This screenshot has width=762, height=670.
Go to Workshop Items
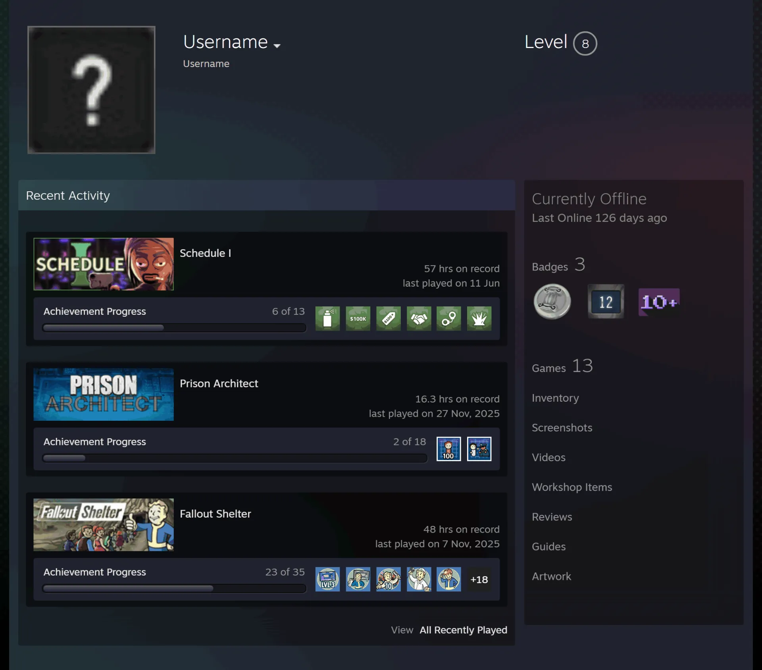(x=572, y=487)
